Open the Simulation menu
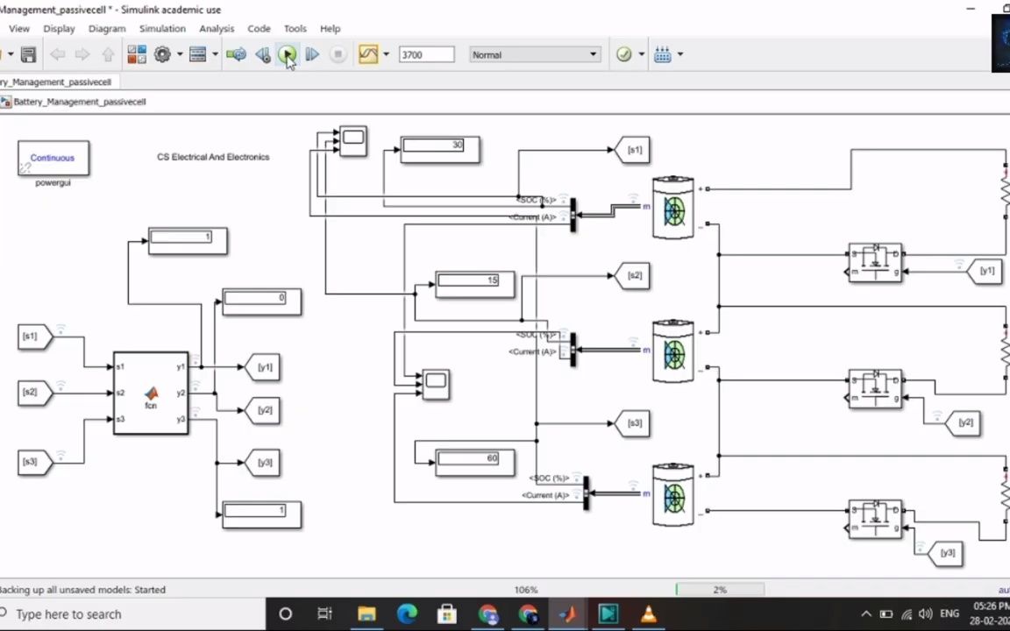Viewport: 1010px width, 631px height. coord(162,28)
